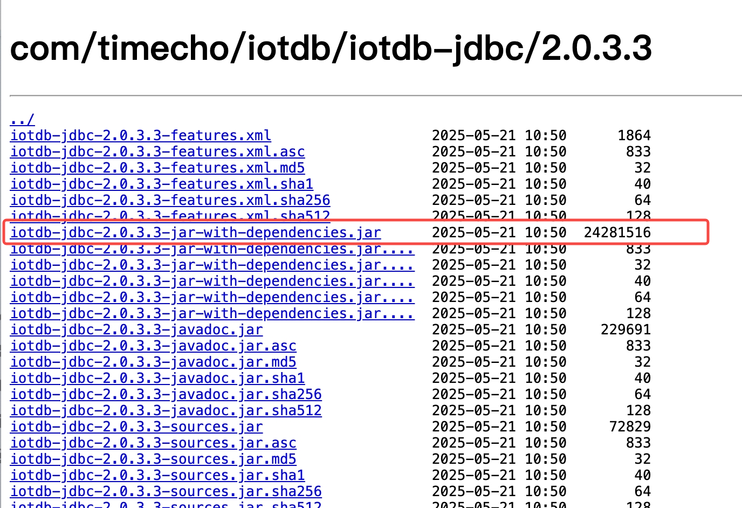Open the sources.jar.sha256 checksum link
742x508 pixels.
[x=165, y=491]
